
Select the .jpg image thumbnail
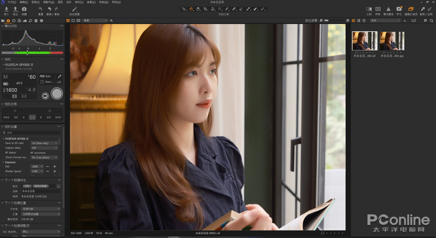click(x=392, y=41)
